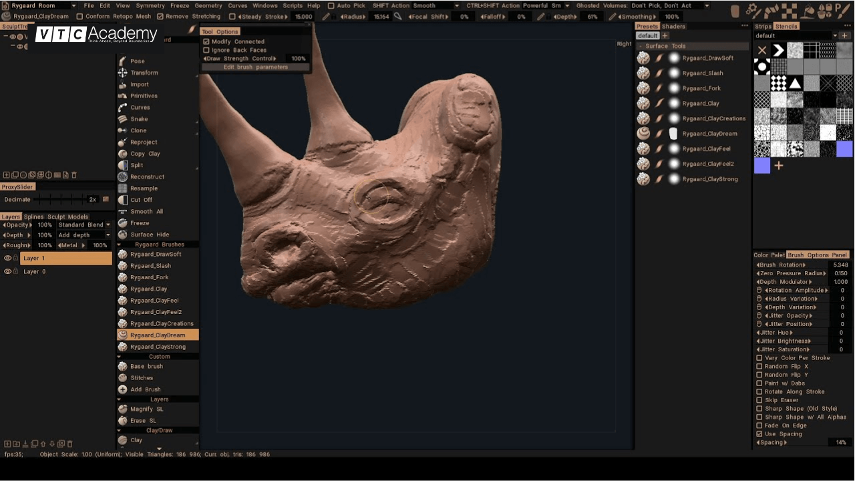The image size is (855, 481).
Task: Select the Pose tool icon
Action: [123, 61]
